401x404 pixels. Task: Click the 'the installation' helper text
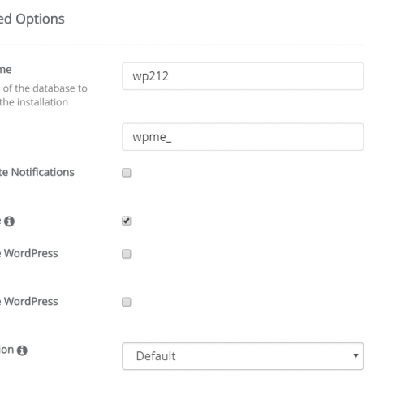[x=34, y=102]
